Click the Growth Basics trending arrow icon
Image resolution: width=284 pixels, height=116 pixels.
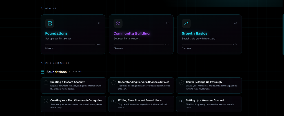pos(186,23)
